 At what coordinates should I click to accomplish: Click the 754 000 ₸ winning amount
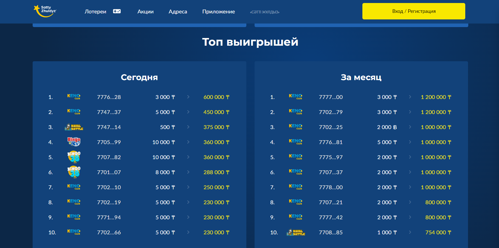[x=438, y=232]
